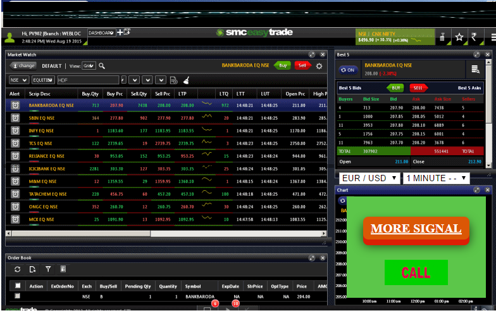496x313 pixels.
Task: Open the 1 MINUTE timeframe dropdown
Action: (437, 179)
